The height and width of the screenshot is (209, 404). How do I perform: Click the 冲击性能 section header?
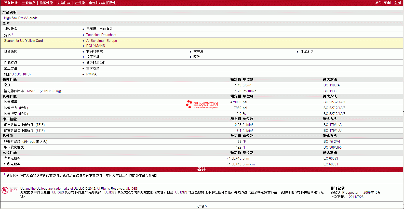coord(10,119)
